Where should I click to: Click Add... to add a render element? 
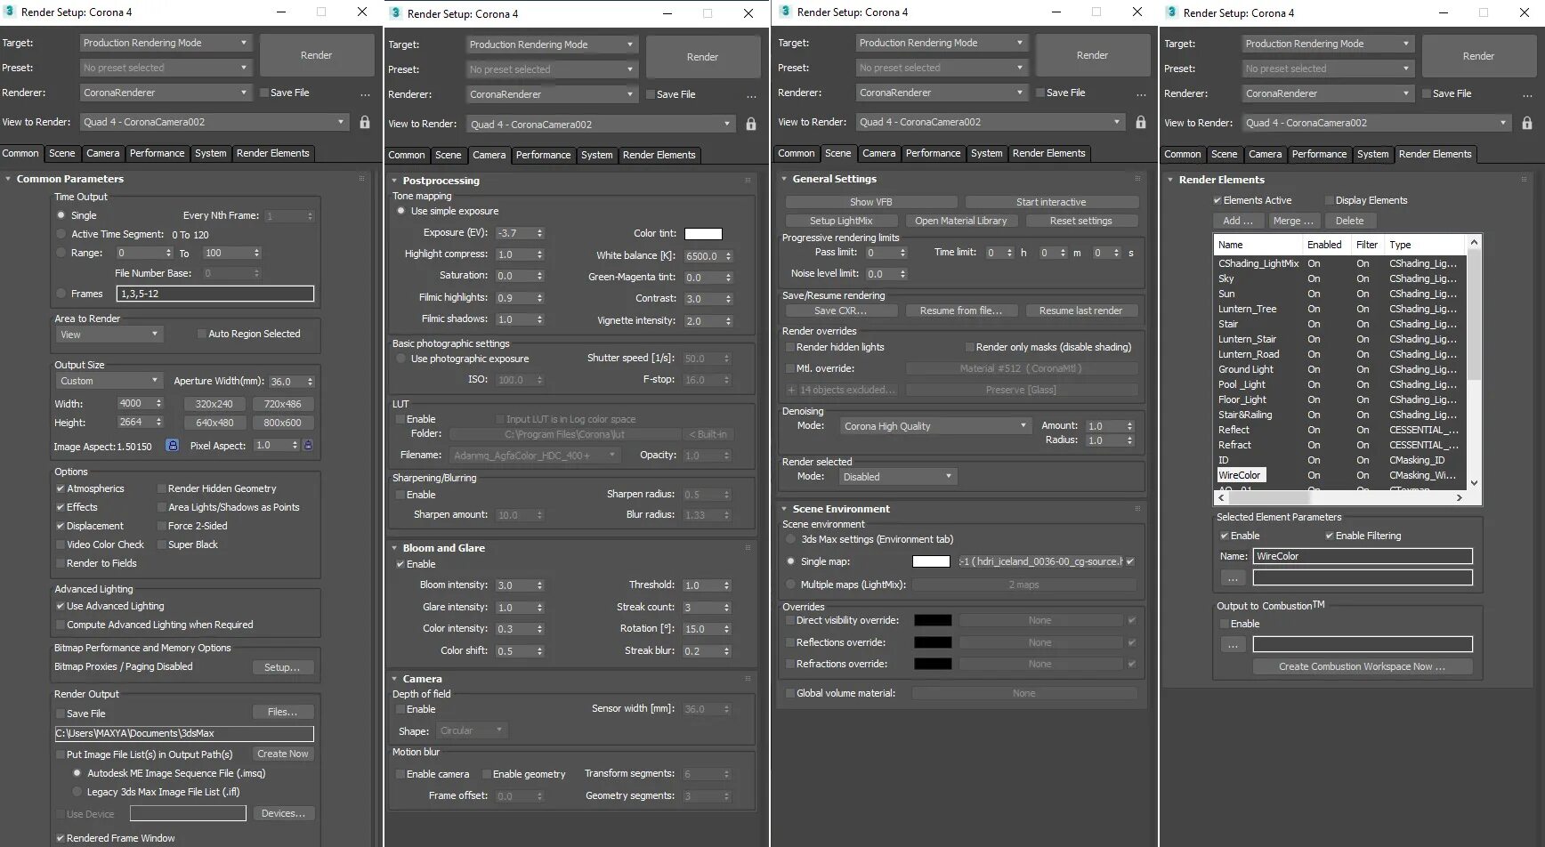point(1238,221)
